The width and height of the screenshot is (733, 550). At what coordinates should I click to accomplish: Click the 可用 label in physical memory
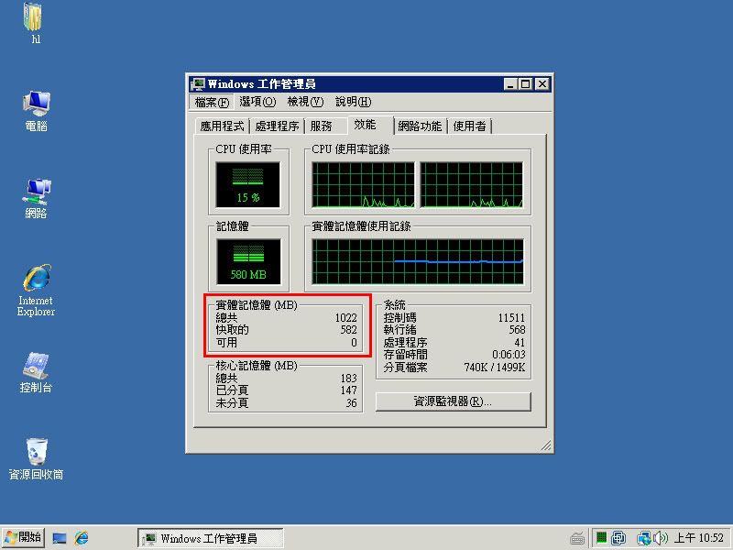click(x=226, y=343)
